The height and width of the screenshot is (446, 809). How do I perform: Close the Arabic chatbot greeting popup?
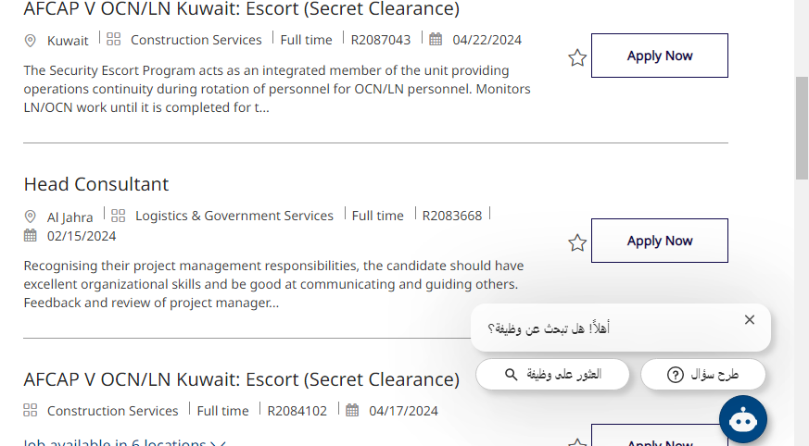click(750, 320)
